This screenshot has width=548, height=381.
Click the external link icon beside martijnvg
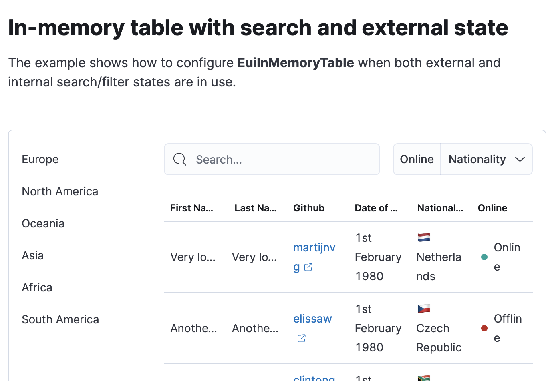308,267
